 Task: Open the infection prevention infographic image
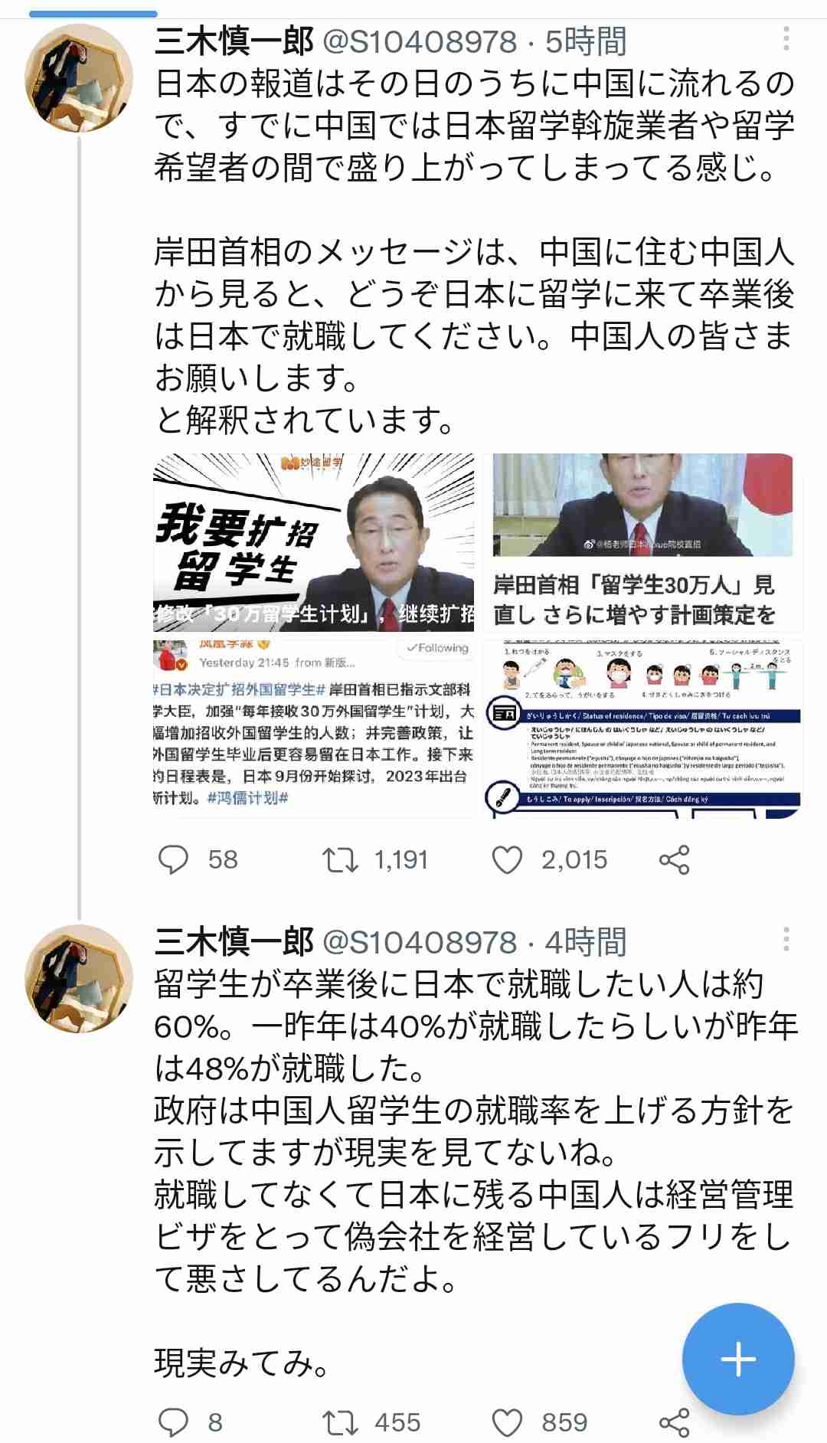pyautogui.click(x=642, y=728)
